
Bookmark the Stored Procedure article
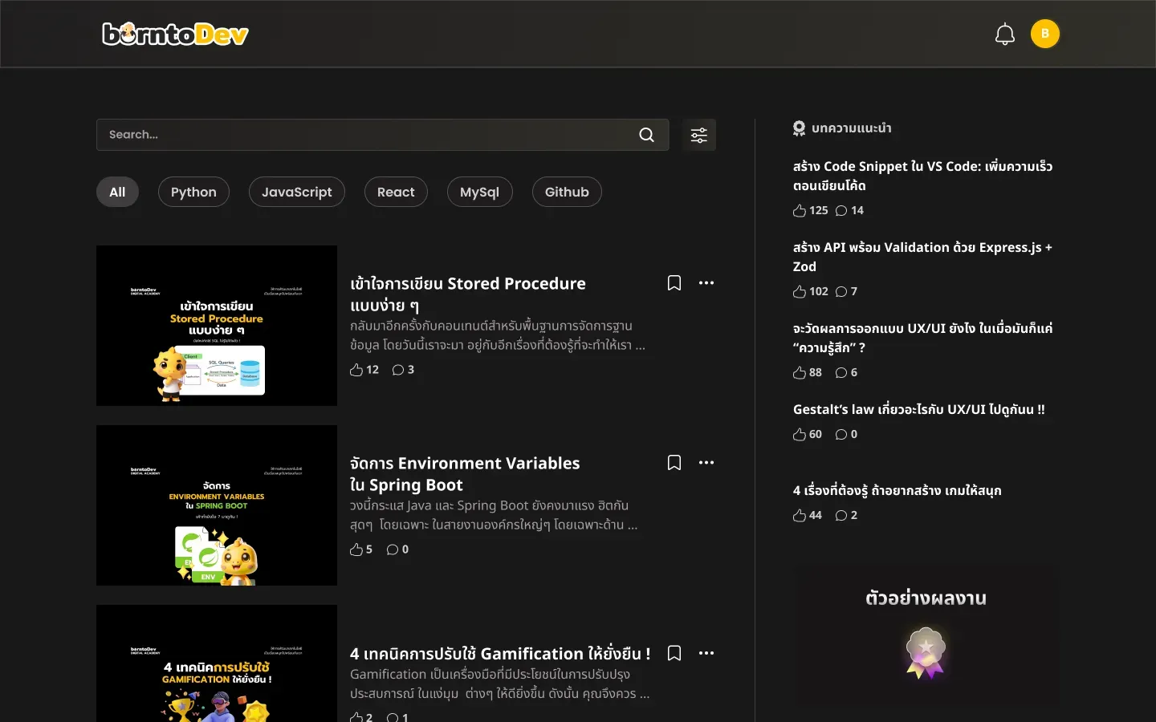point(674,283)
